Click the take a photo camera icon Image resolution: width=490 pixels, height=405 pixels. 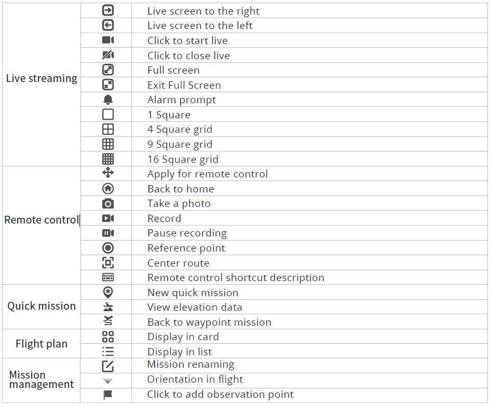pyautogui.click(x=108, y=204)
